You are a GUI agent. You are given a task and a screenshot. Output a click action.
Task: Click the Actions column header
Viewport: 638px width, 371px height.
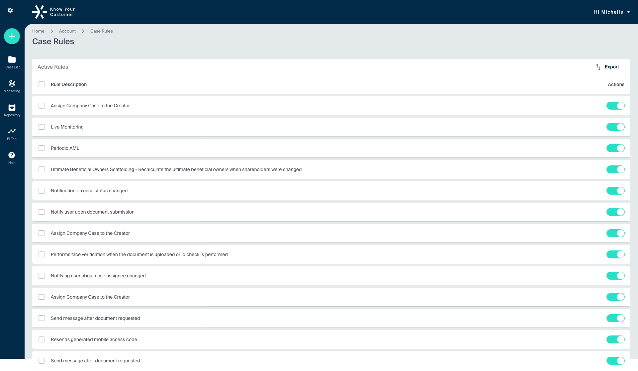tap(616, 84)
